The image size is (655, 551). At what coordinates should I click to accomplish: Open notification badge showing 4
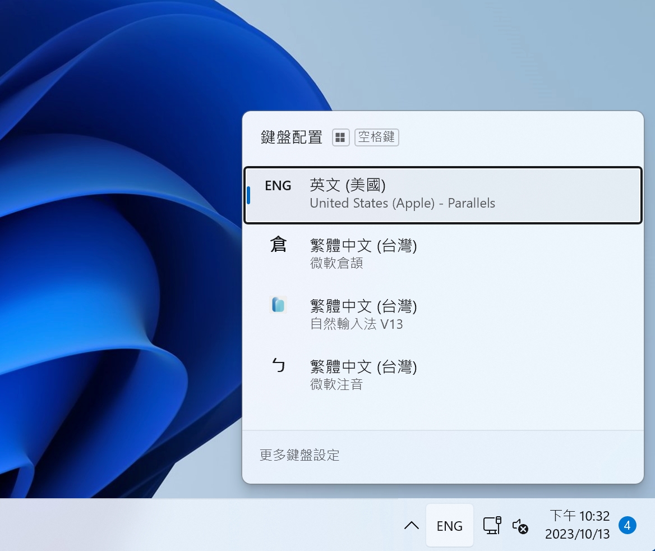(628, 526)
